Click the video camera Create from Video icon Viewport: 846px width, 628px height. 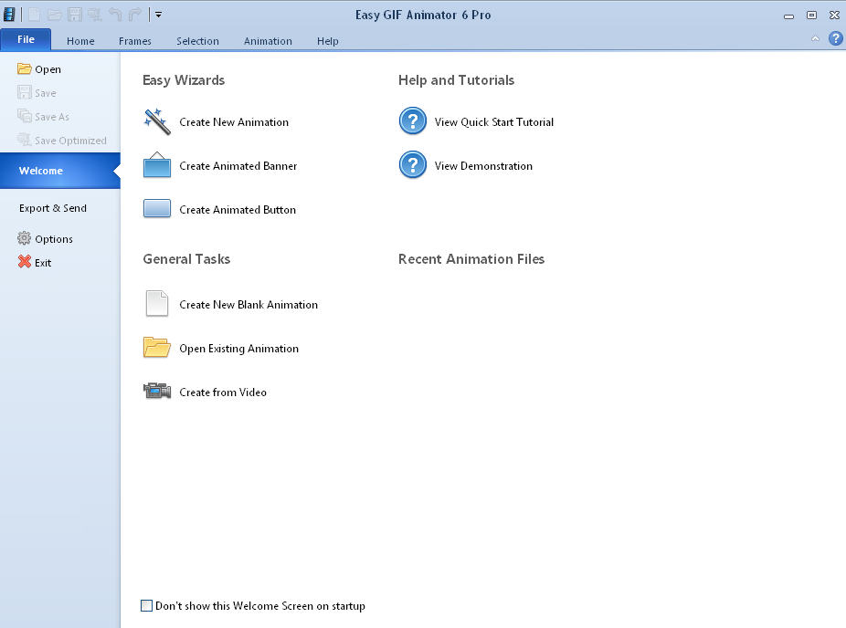(x=157, y=391)
